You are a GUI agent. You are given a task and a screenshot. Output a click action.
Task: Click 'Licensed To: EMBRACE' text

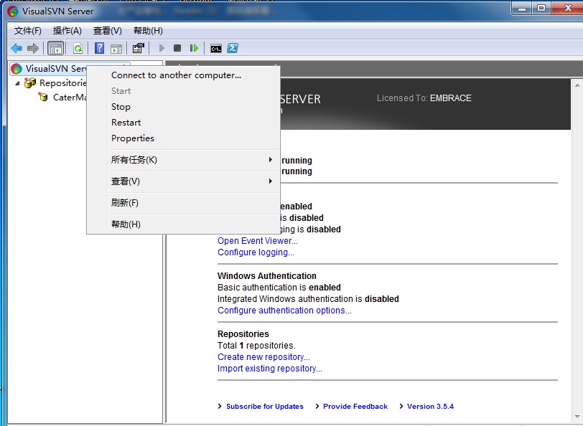[x=424, y=98]
